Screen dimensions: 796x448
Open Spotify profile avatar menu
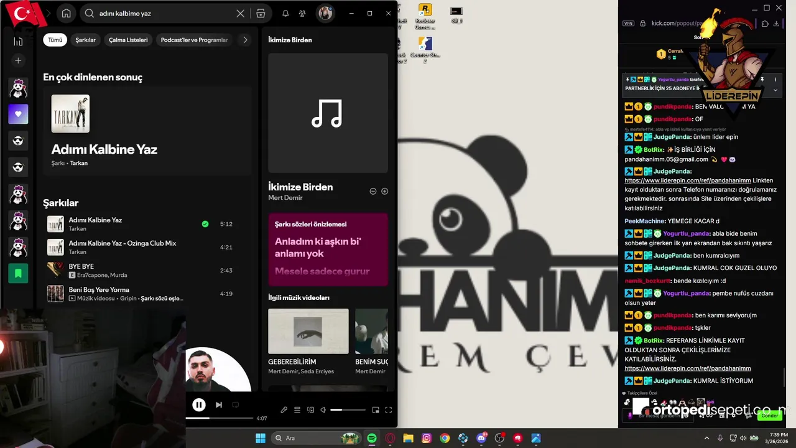coord(325,13)
